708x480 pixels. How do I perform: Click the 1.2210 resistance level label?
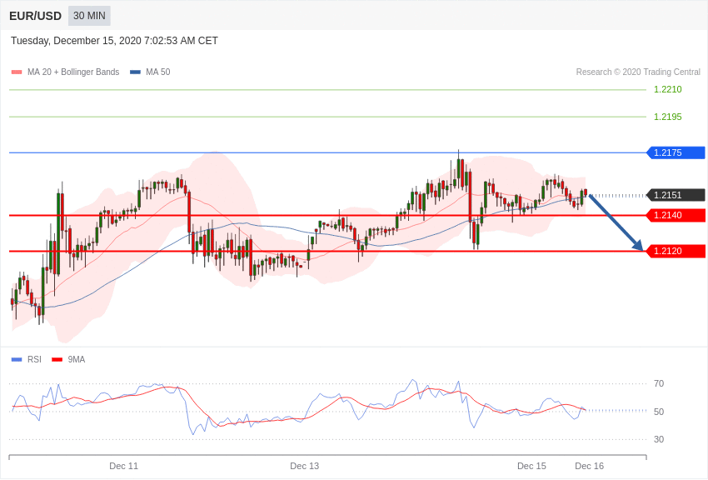pos(668,89)
